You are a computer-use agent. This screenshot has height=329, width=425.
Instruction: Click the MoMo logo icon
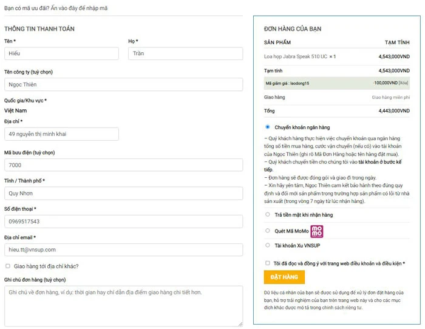317,231
